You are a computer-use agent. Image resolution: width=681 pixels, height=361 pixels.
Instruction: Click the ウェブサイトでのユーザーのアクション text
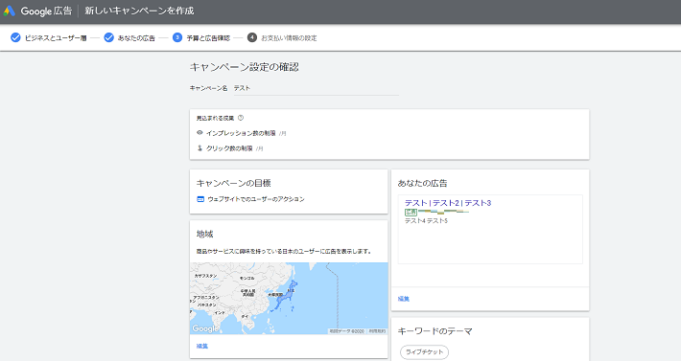[256, 199]
